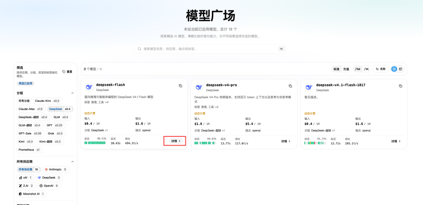Click the 494.3t/s throughput value
This screenshot has width=423, height=205.
(x=131, y=143)
